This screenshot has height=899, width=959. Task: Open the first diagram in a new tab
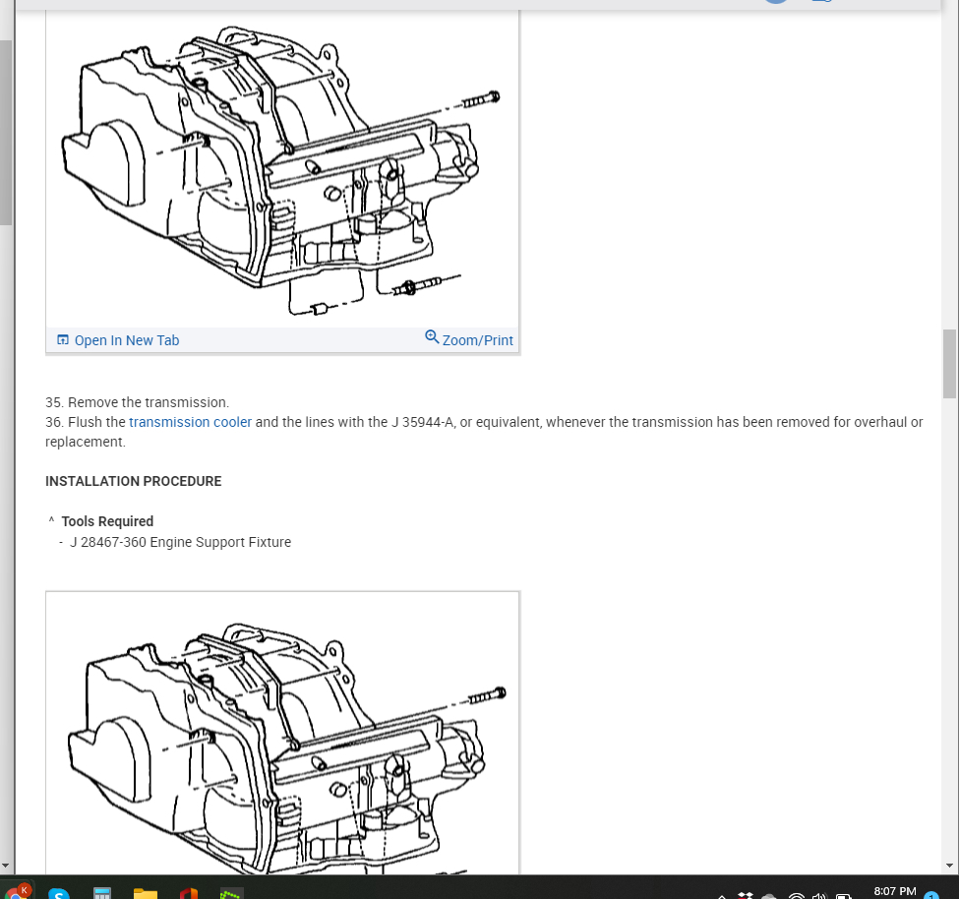(118, 340)
